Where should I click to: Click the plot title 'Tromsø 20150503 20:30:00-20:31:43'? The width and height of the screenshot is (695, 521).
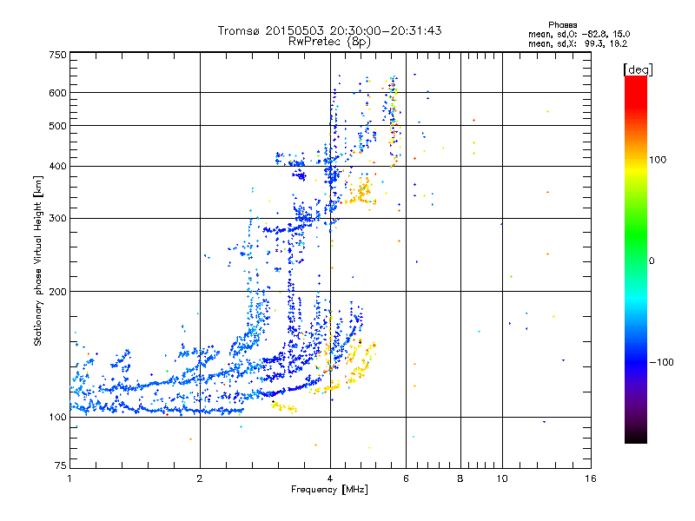tap(329, 30)
